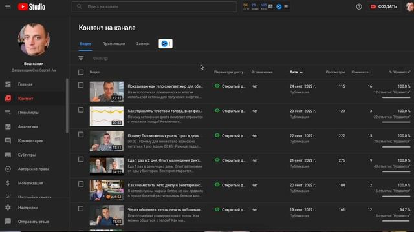Click the Субтитры sidebar icon

coord(8,155)
